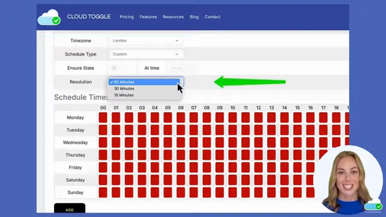The image size is (386, 217).
Task: Toggle Monday 09 schedule cell
Action: (220, 118)
